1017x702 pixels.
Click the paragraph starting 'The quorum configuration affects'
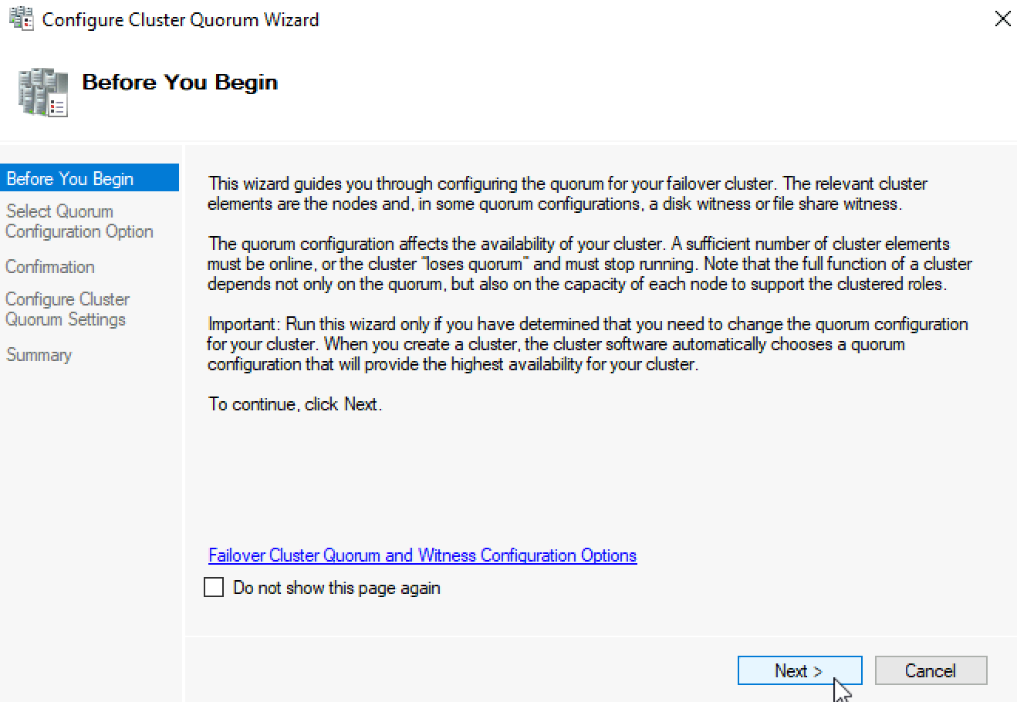click(x=590, y=264)
